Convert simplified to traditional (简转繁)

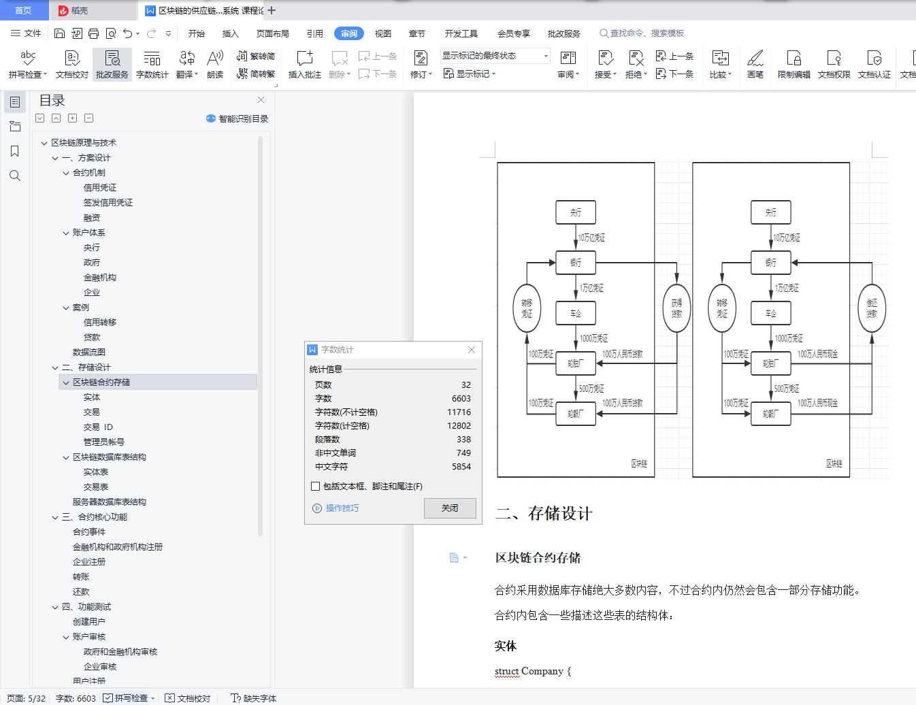coord(256,73)
